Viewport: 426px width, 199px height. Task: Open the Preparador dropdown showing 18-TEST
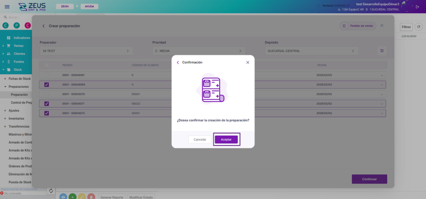point(86,51)
